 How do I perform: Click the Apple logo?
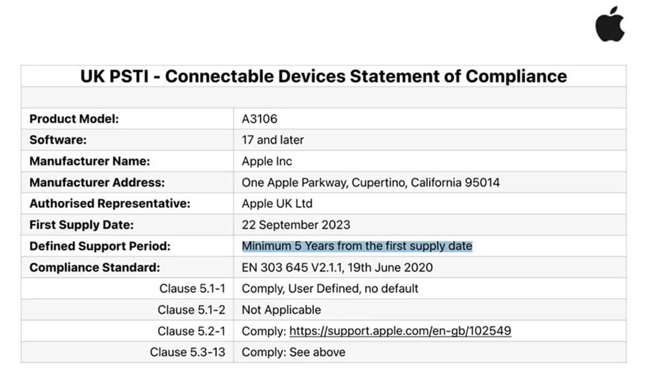(x=610, y=25)
